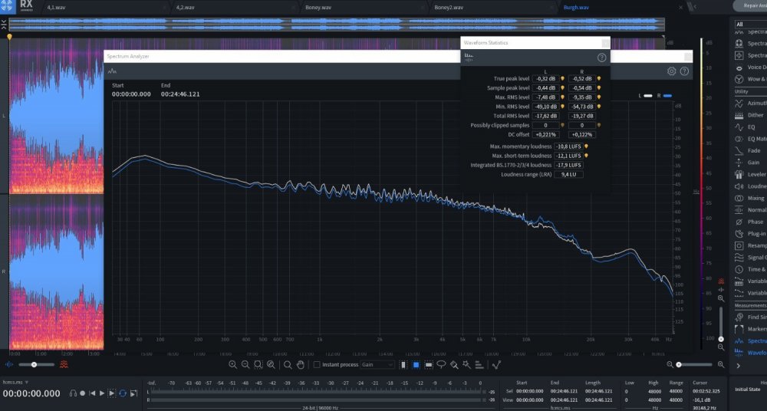Open the Repair Assistant button
This screenshot has height=411, width=767.
click(x=751, y=6)
